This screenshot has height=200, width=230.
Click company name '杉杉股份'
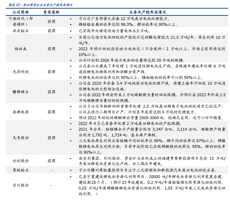point(21,161)
